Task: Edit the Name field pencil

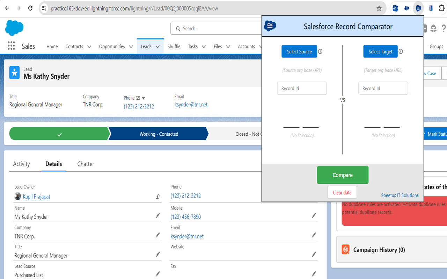Action: [x=158, y=216]
